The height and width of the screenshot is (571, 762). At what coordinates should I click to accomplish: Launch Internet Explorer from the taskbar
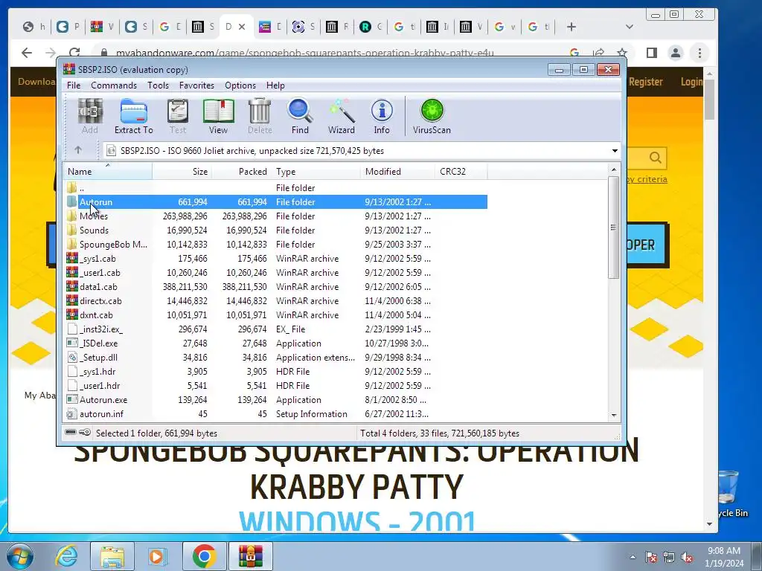[x=66, y=556]
